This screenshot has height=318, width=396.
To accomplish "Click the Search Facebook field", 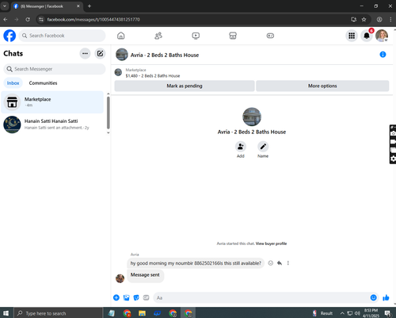I will coord(62,36).
